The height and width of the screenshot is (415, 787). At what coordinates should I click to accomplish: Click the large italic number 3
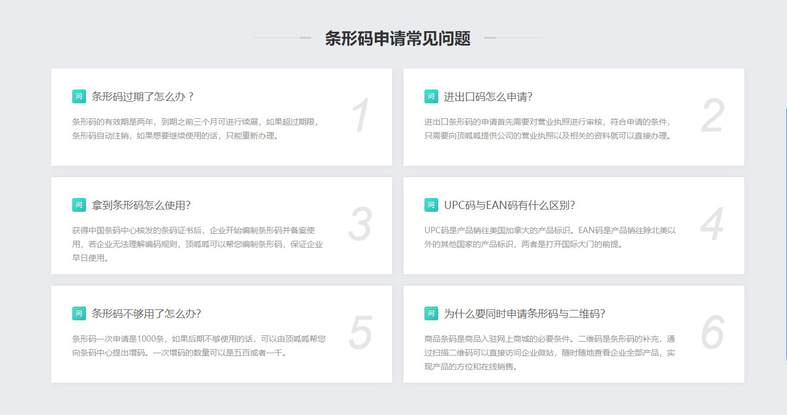coord(360,225)
